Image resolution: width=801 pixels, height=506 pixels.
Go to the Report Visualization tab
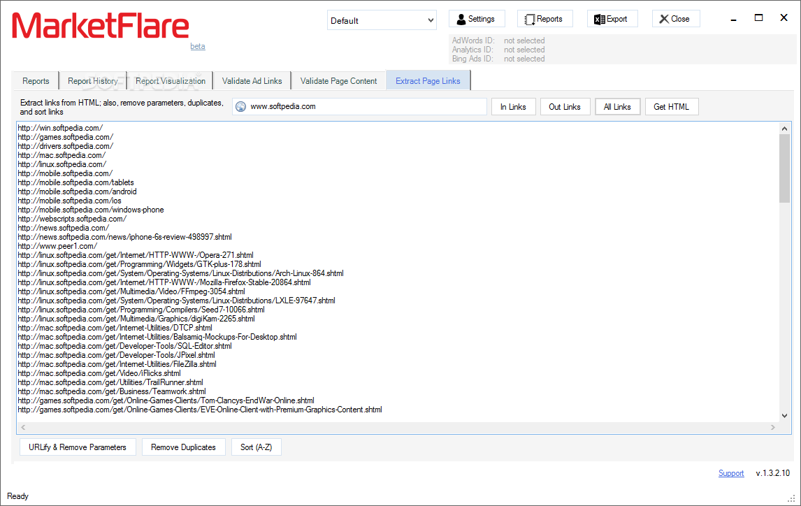[x=170, y=80]
